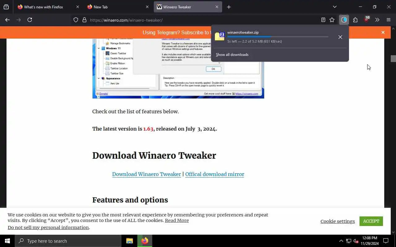Dismiss the orange Telegram banner

[x=383, y=32]
